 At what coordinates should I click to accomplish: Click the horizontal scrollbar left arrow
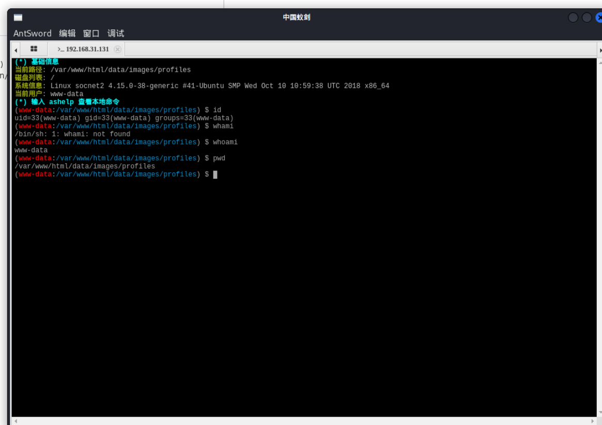click(x=16, y=421)
